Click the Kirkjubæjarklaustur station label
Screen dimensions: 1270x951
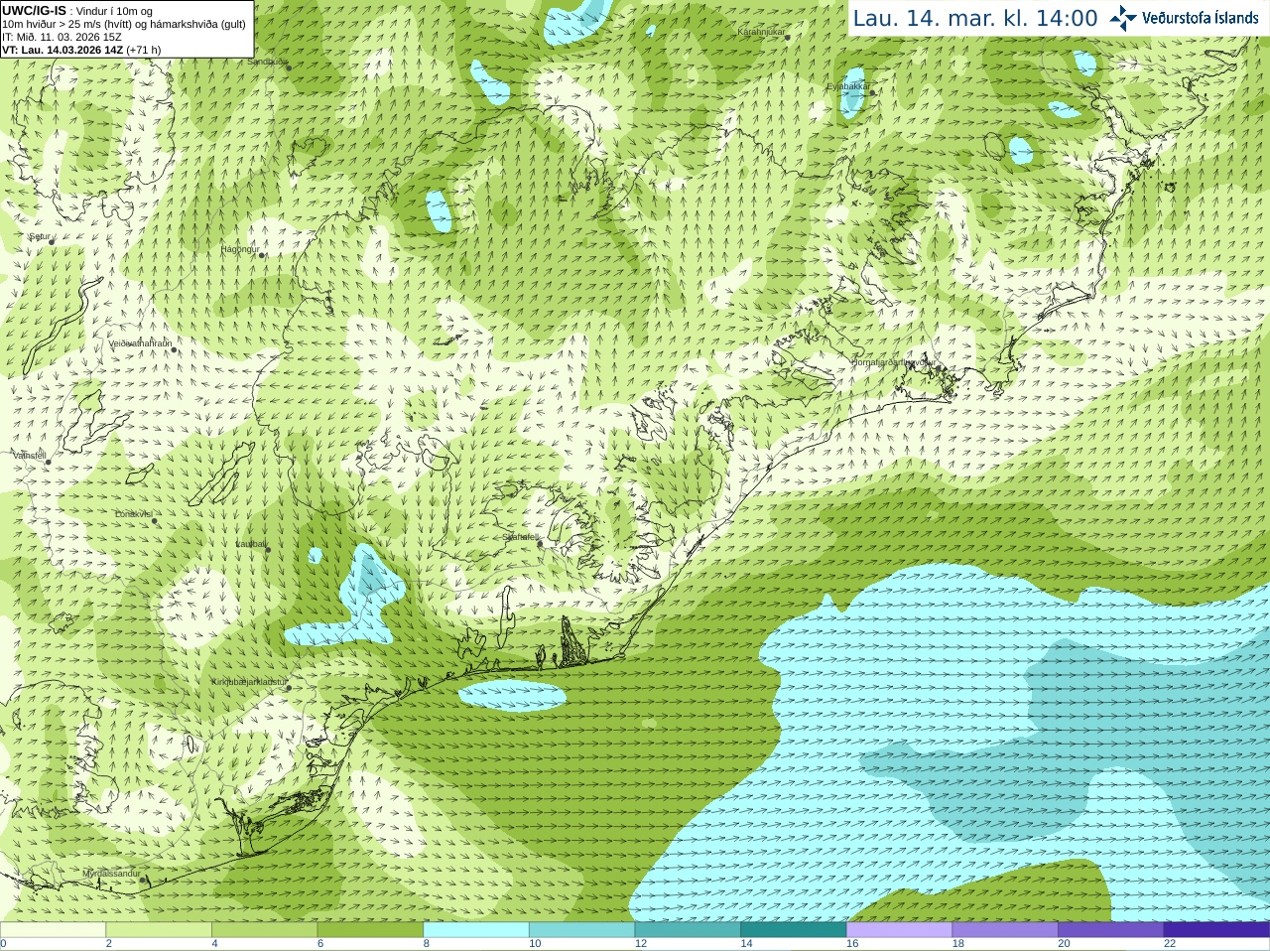point(249,683)
